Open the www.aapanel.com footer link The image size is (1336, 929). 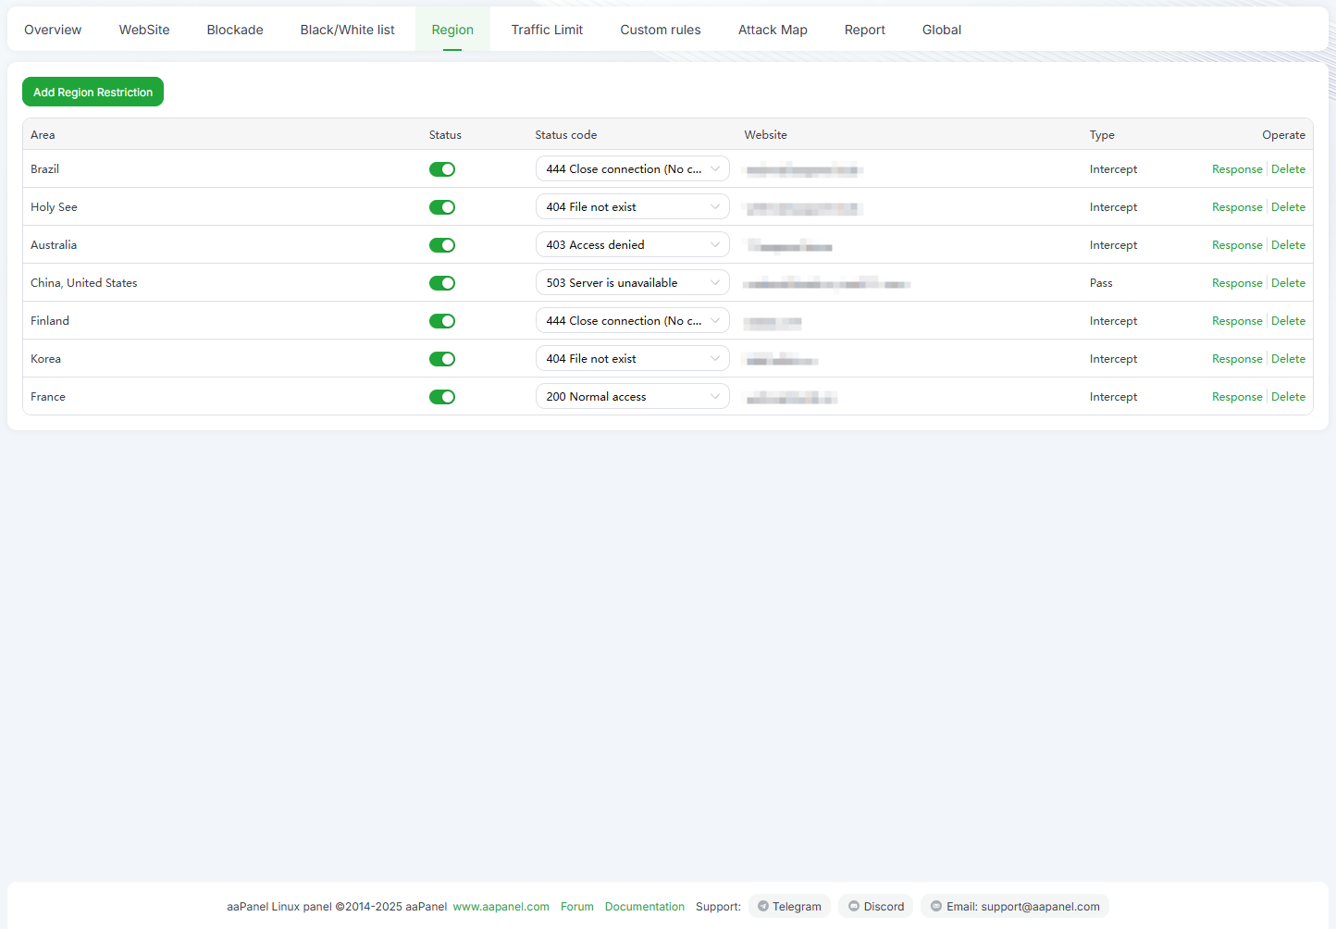point(501,907)
